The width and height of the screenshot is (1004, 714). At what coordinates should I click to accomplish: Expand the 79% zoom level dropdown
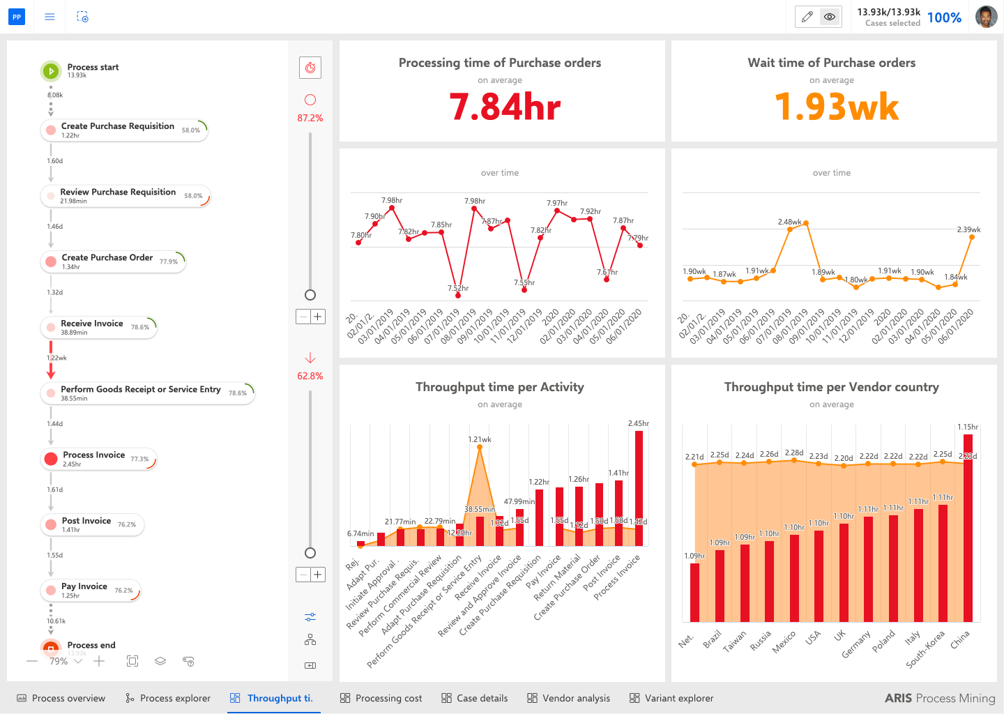point(78,661)
